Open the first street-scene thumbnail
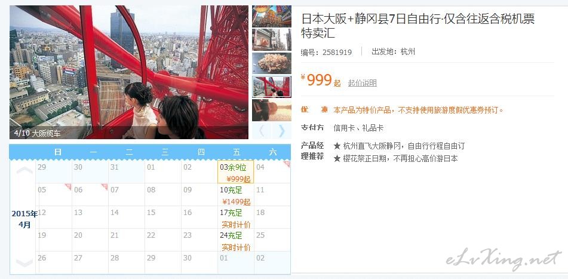The height and width of the screenshot is (279, 568). pos(272,16)
